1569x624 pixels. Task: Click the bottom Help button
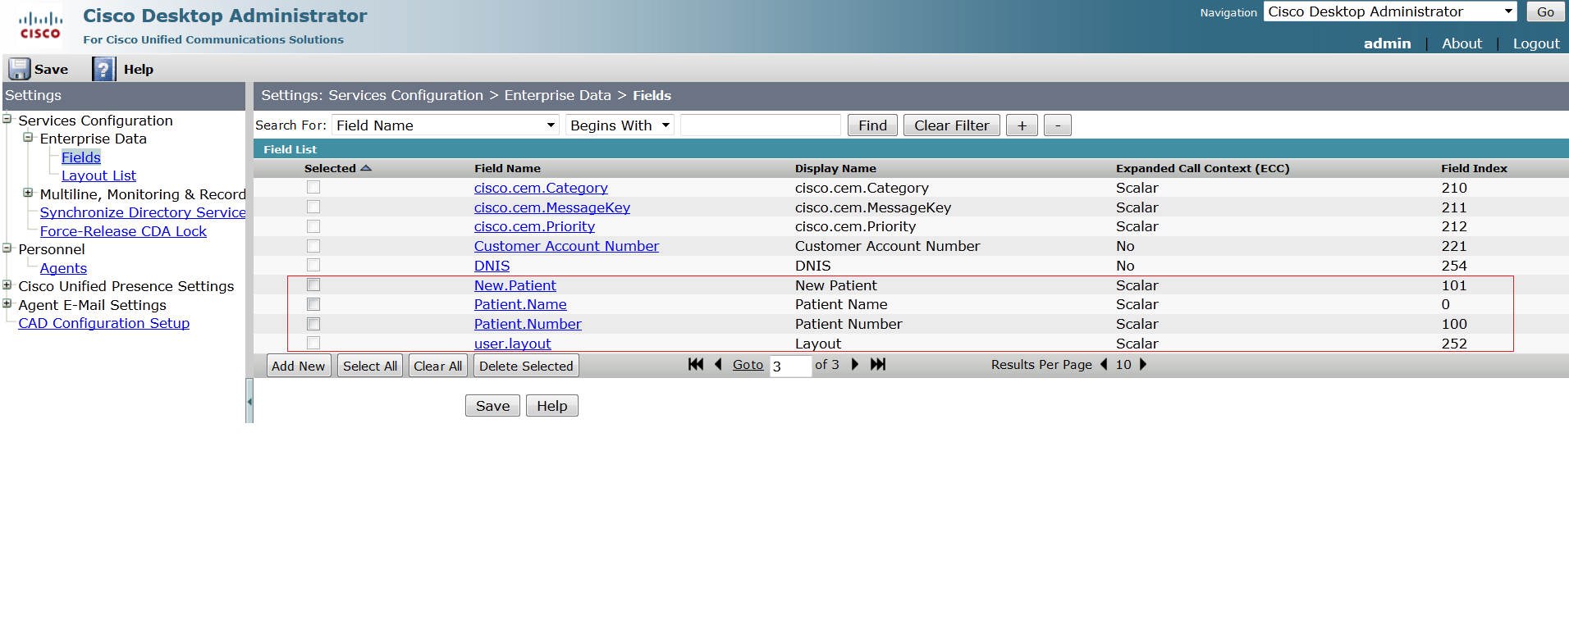(552, 406)
